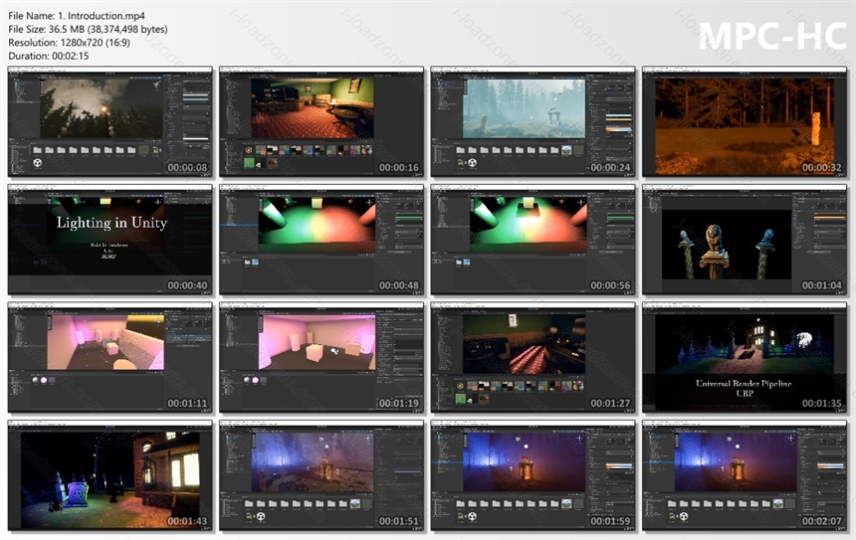Select the green room thumbnail at 00:00:16
The height and width of the screenshot is (540, 856).
[x=321, y=121]
